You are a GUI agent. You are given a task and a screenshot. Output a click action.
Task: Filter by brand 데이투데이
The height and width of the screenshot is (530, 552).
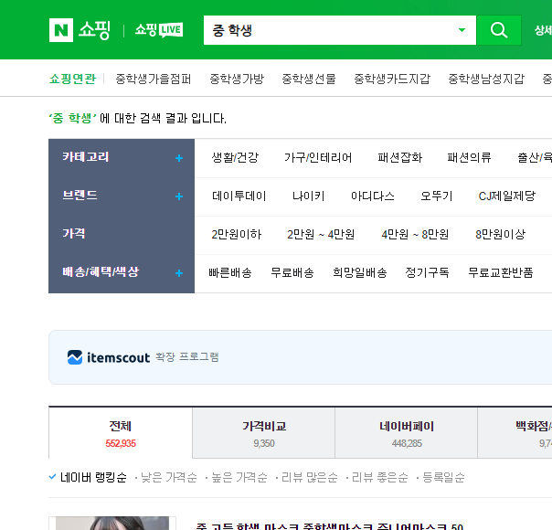coord(239,196)
